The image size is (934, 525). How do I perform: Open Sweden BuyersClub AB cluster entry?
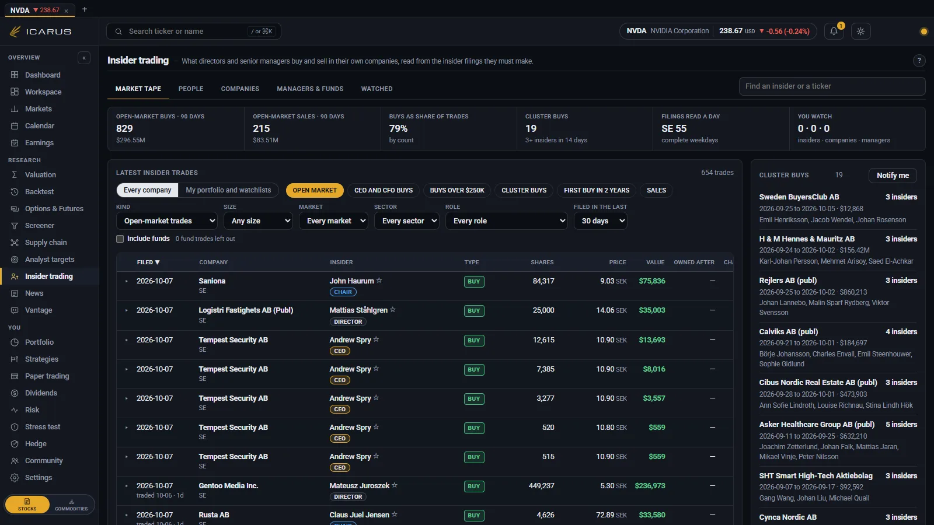tap(838, 208)
